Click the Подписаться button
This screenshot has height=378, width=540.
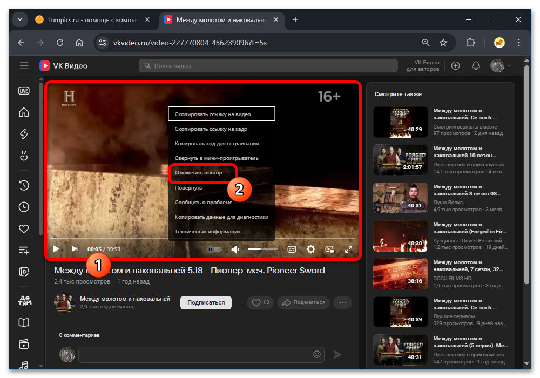(x=206, y=302)
